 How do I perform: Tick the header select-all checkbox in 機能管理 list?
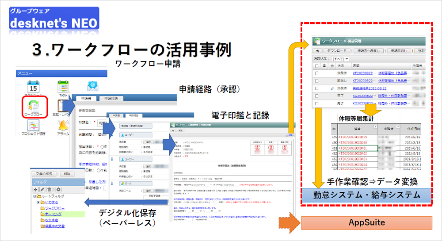[x=316, y=66]
